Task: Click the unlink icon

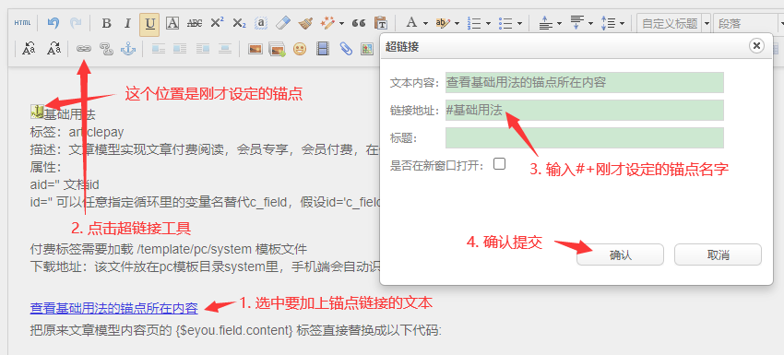Action: [x=106, y=49]
